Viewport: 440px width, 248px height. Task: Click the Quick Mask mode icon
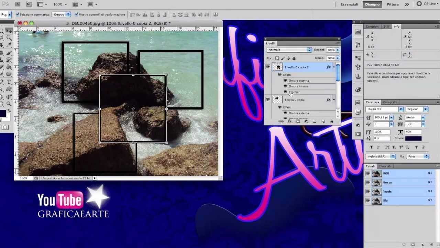coord(5,127)
